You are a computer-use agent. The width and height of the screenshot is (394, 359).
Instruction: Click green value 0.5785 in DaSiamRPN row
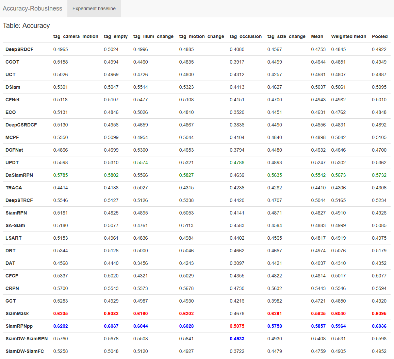(x=61, y=175)
